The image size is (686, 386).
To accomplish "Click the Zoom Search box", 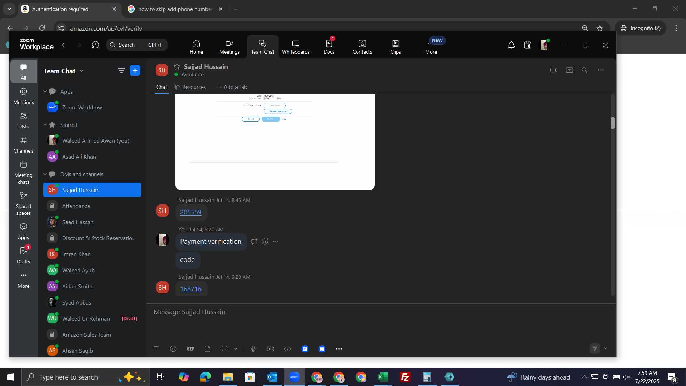I will 137,45.
